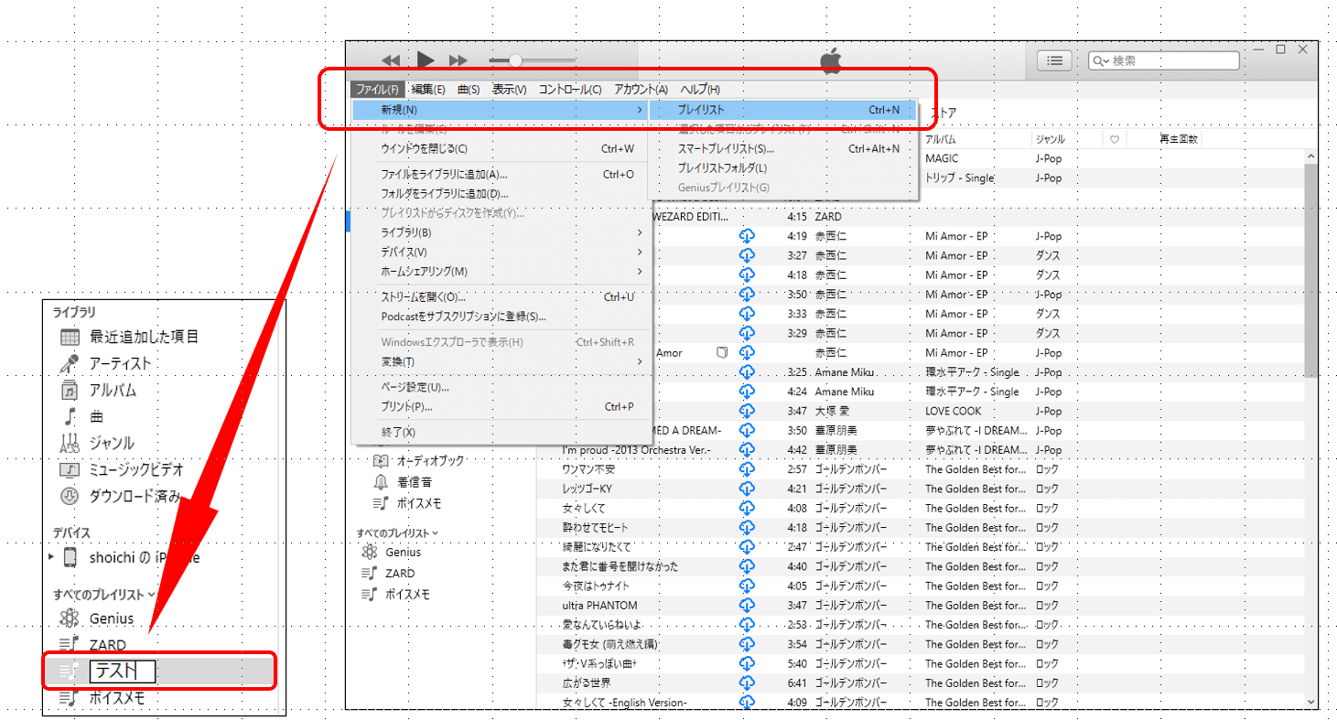The height and width of the screenshot is (720, 1337).
Task: Choose スマートプレイリスト(S)... in the submenu
Action: [x=782, y=148]
